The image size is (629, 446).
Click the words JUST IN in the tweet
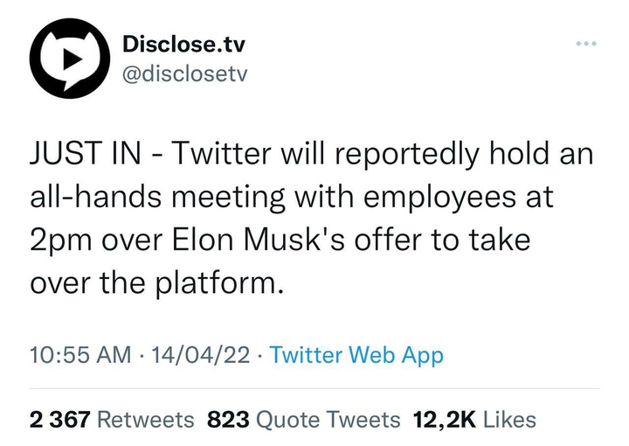pos(86,153)
